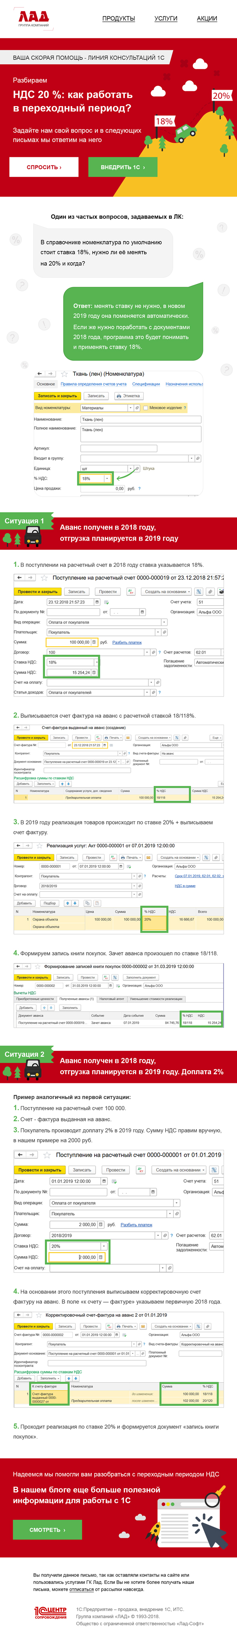The width and height of the screenshot is (237, 1641).
Task: Click back arrow in Формирование записей книги покупок
Action: 19,966
